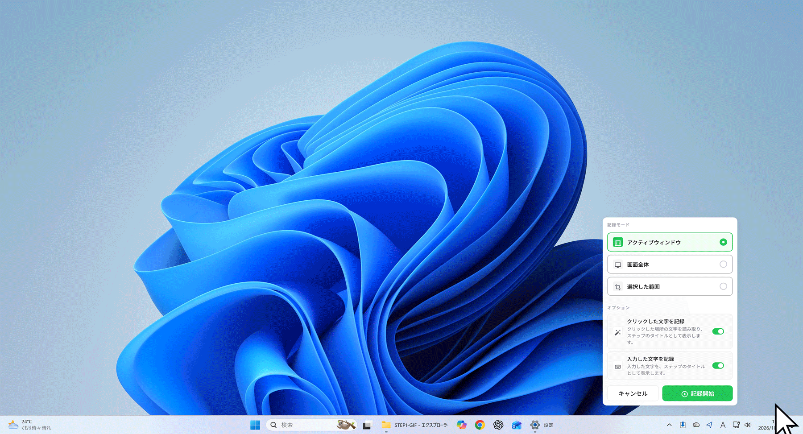This screenshot has width=803, height=434.
Task: Click the OneDrive cloud tray icon
Action: (696, 425)
